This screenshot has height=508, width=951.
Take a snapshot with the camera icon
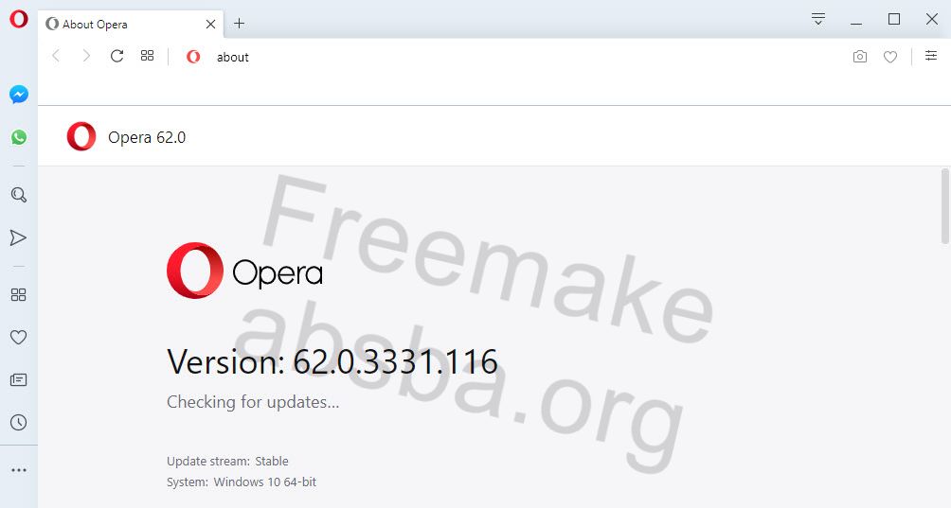[860, 57]
